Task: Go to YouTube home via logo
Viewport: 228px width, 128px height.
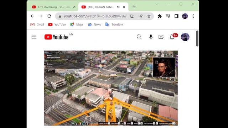Action: tap(56, 37)
